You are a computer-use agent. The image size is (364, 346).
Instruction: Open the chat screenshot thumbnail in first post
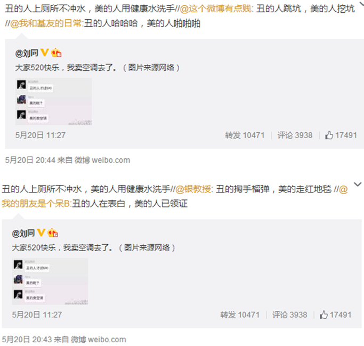tap(54, 102)
